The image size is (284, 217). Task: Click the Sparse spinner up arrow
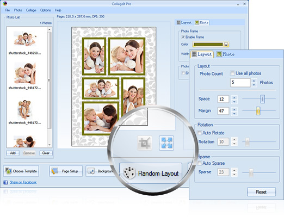[234, 170]
